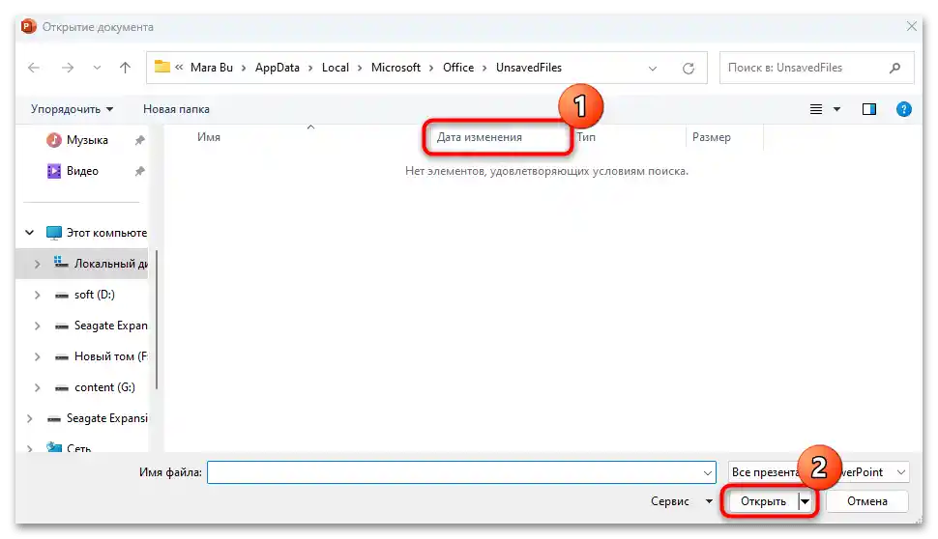Create a new folder with Новая папка
Viewport: 938px width, 539px height.
(176, 109)
